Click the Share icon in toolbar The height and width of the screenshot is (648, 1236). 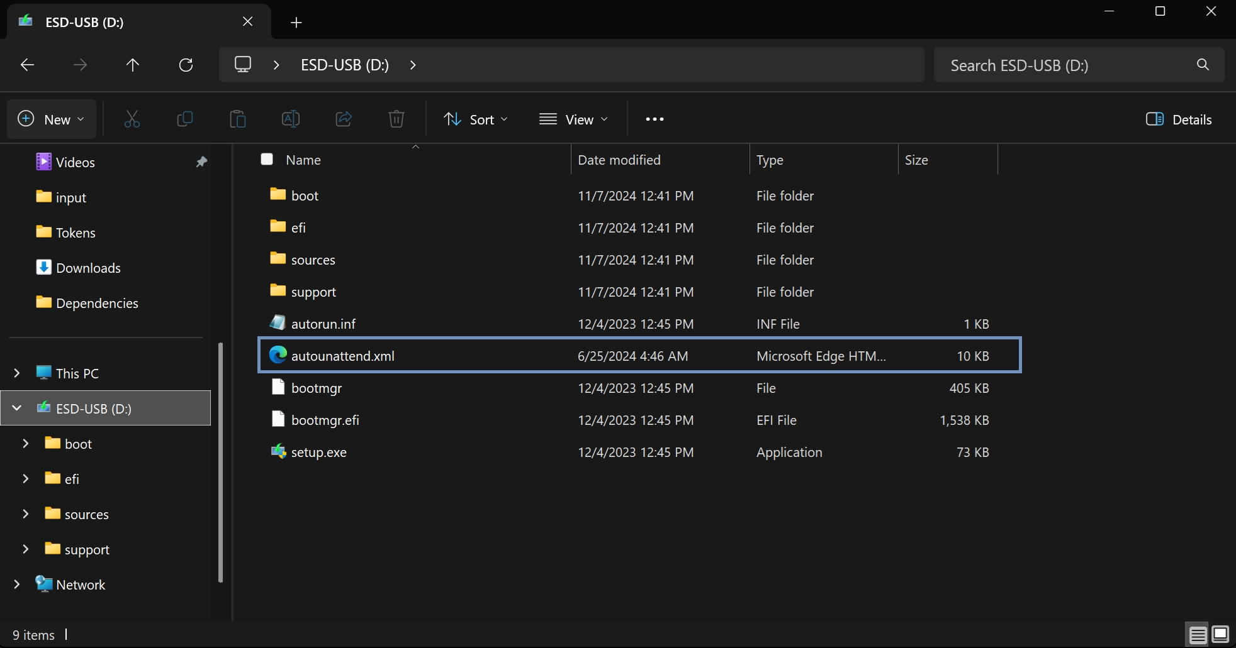point(344,119)
